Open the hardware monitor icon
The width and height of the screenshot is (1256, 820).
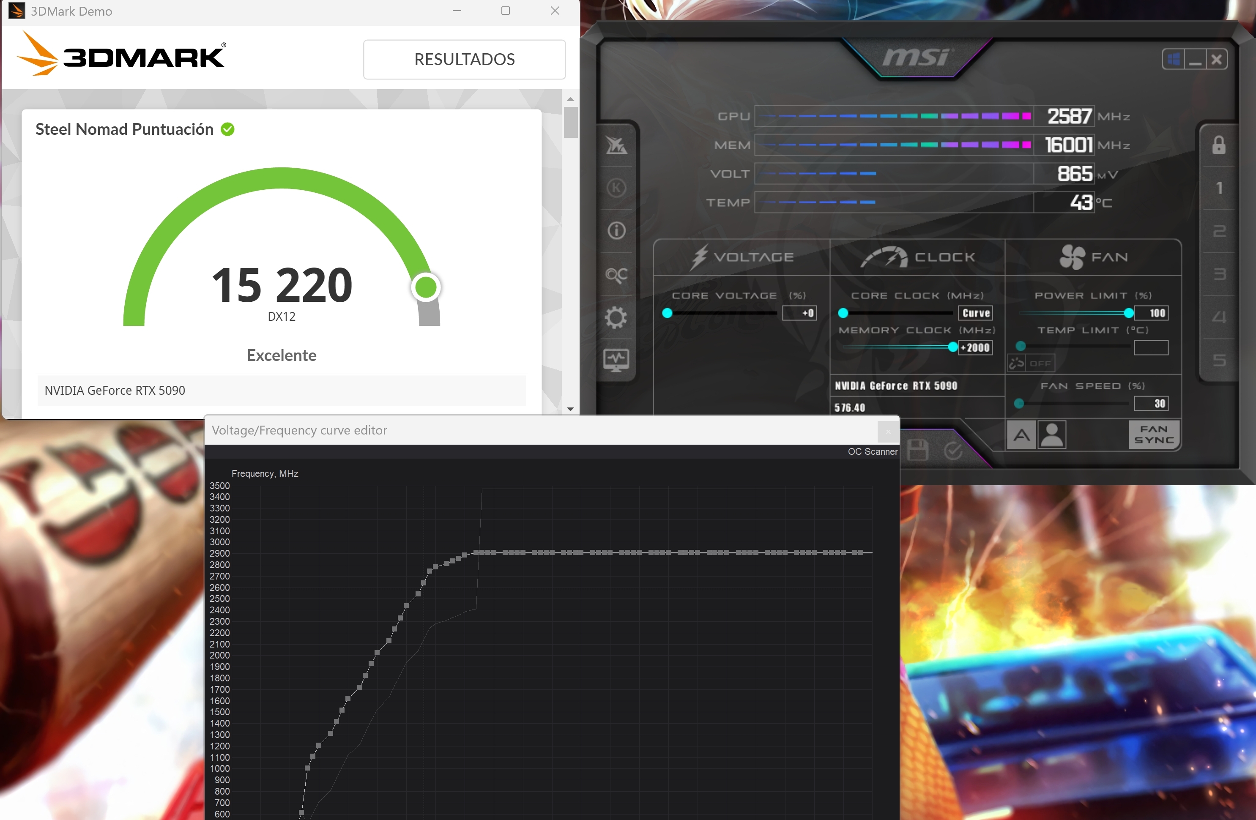click(x=616, y=361)
